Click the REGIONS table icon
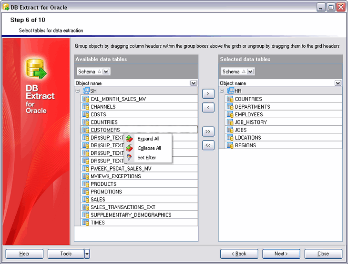 coord(230,145)
